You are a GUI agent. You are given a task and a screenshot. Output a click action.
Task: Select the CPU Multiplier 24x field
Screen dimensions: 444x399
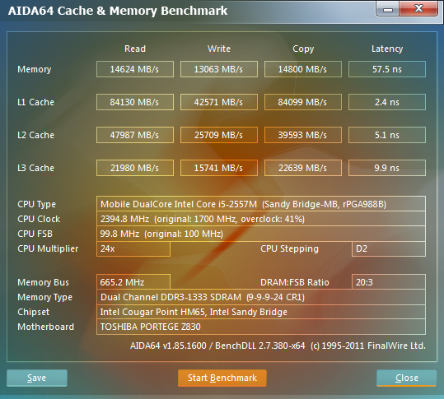coord(133,248)
